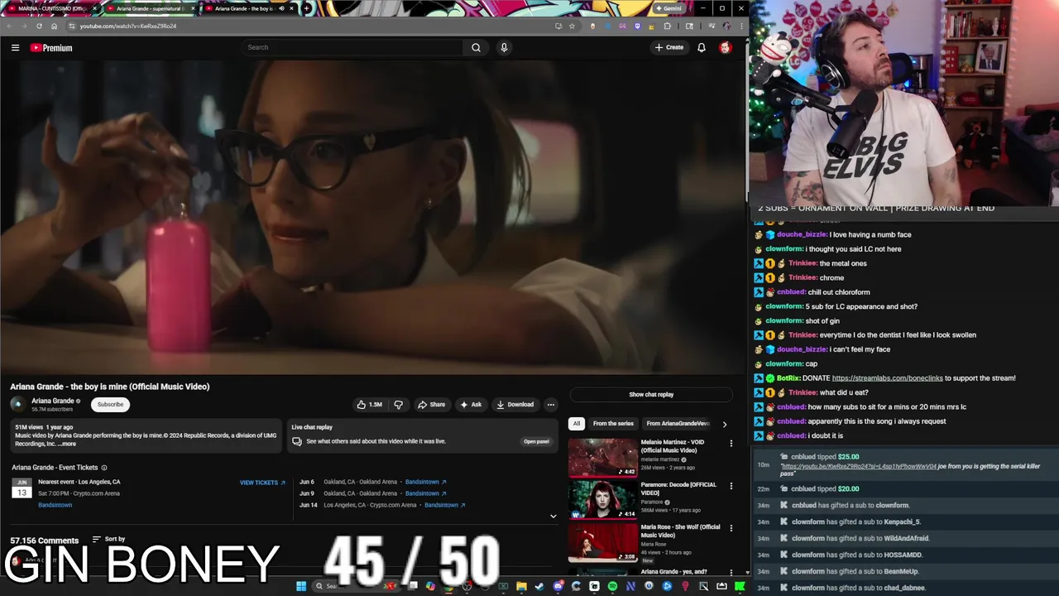Open Steam from the taskbar

point(539,586)
